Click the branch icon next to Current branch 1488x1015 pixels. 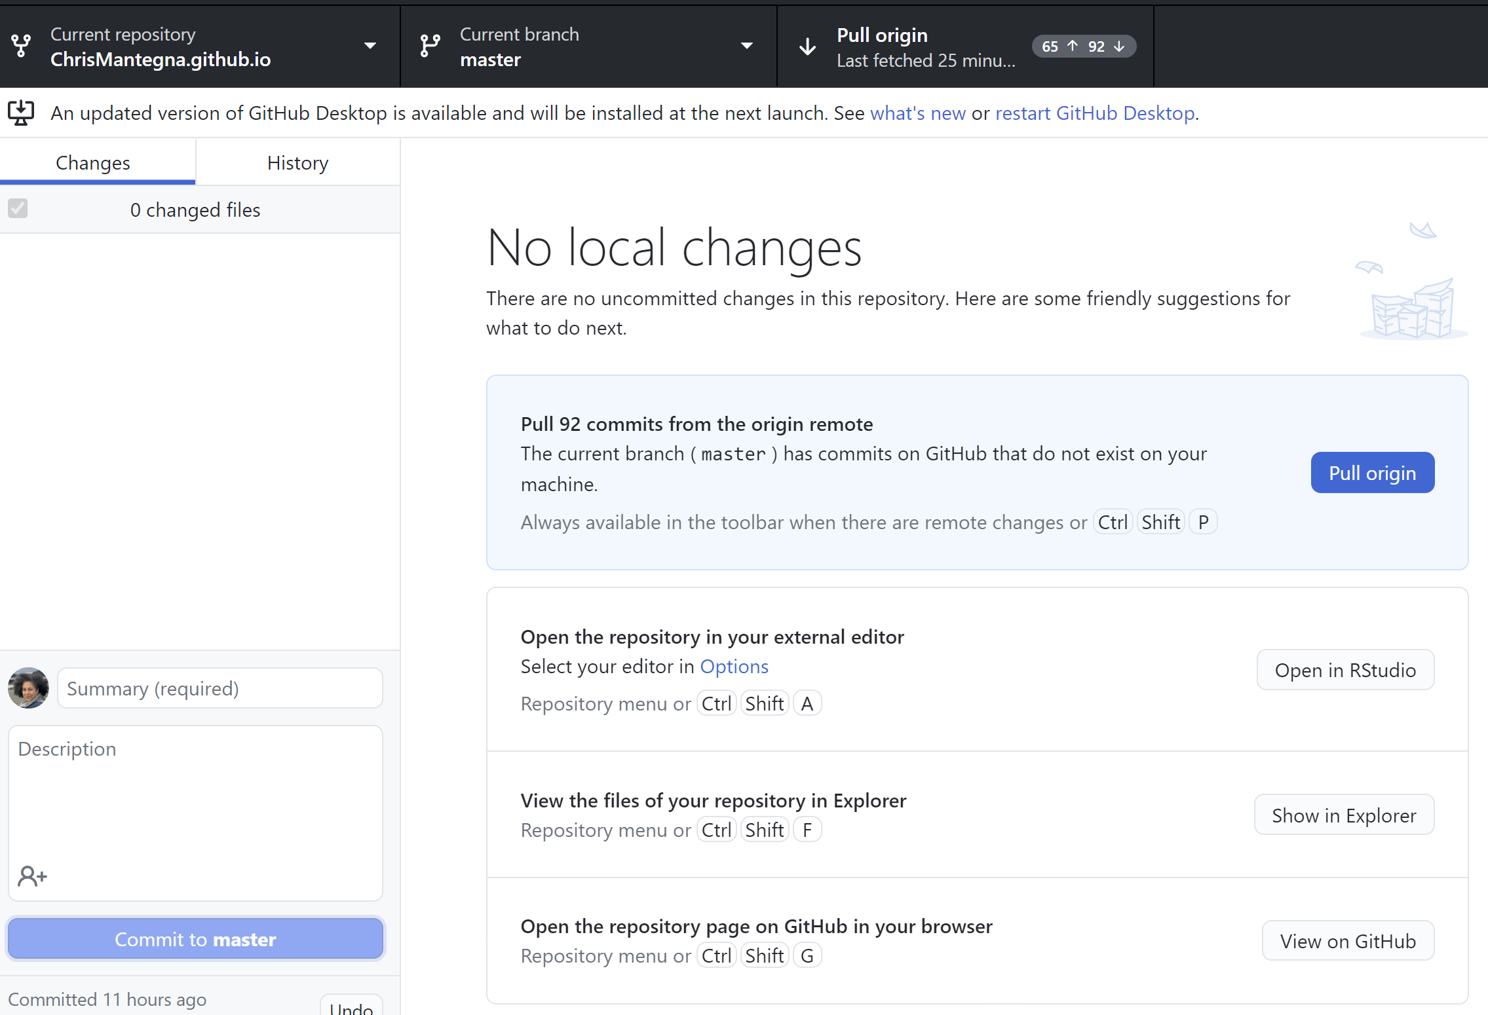[430, 45]
